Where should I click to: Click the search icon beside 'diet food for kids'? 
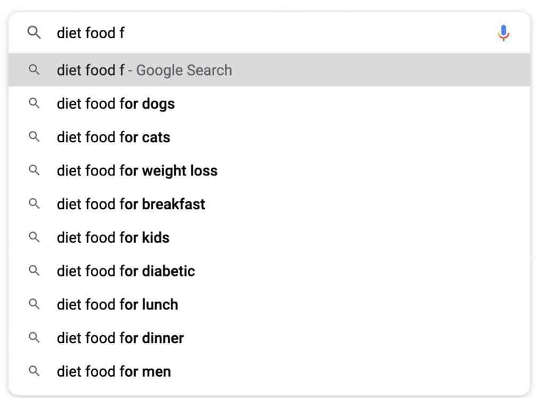[34, 238]
